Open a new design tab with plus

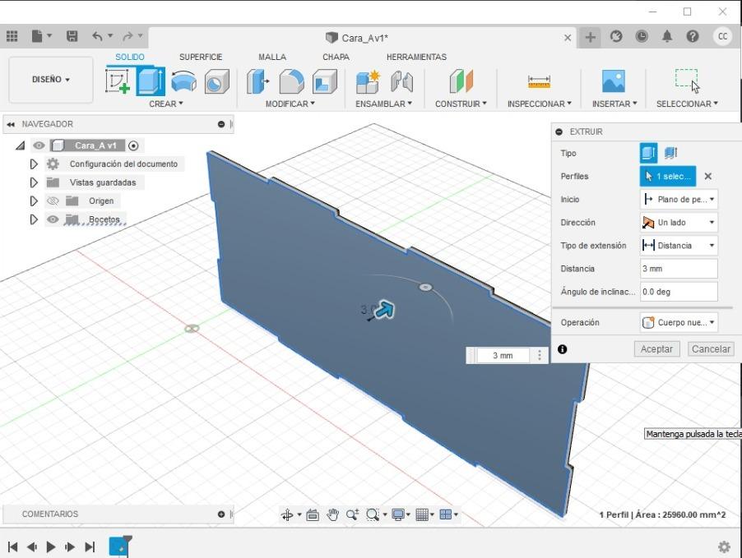pos(590,37)
